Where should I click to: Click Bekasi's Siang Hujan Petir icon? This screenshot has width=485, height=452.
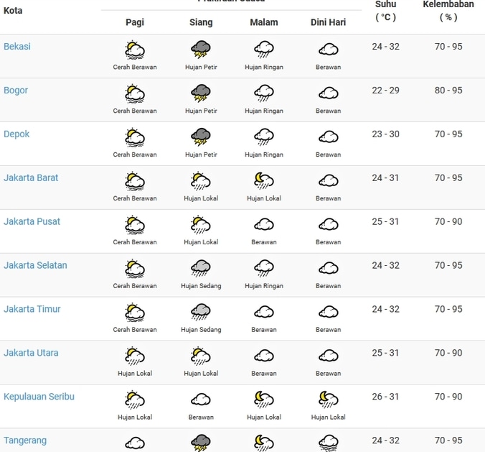201,50
